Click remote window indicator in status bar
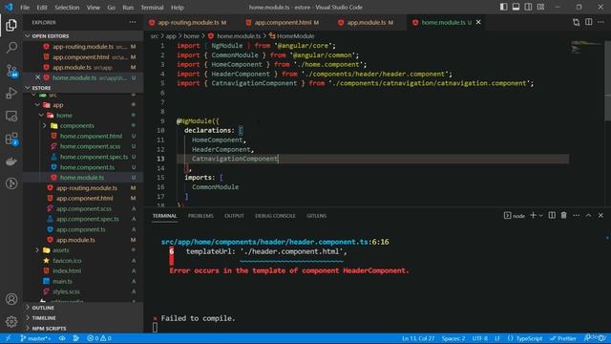The width and height of the screenshot is (611, 344). 9,338
